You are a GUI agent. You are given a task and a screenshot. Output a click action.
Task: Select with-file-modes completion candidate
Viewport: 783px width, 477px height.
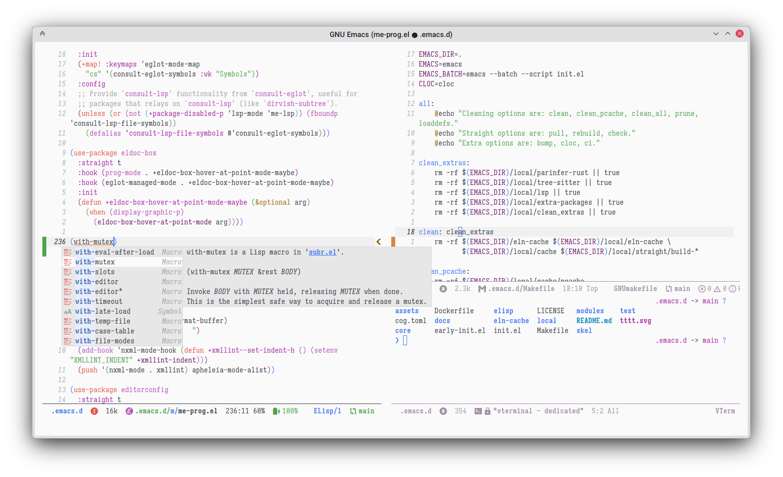tap(122, 341)
